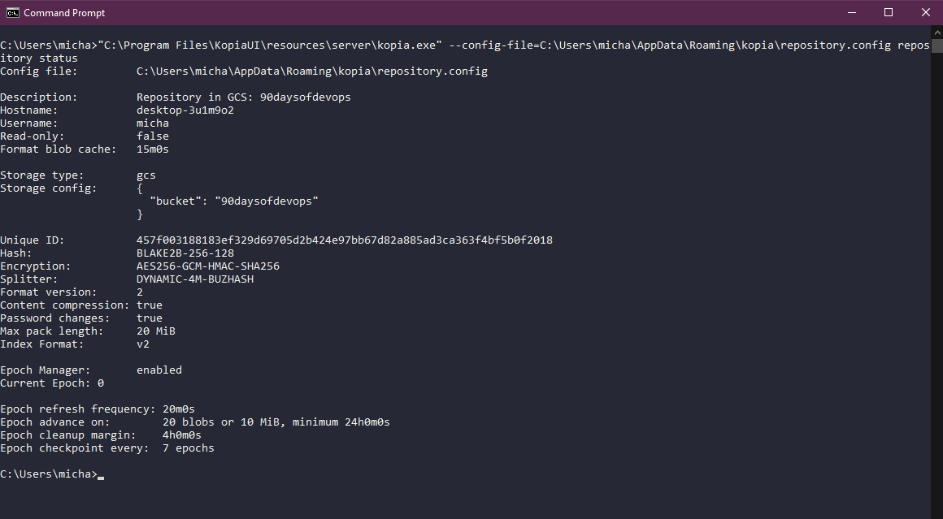Click the Encryption value AES256-GCM-HMAC-SHA256

207,266
